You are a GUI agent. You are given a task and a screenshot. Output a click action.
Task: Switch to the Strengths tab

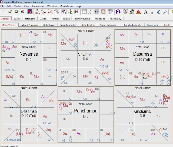point(30,19)
